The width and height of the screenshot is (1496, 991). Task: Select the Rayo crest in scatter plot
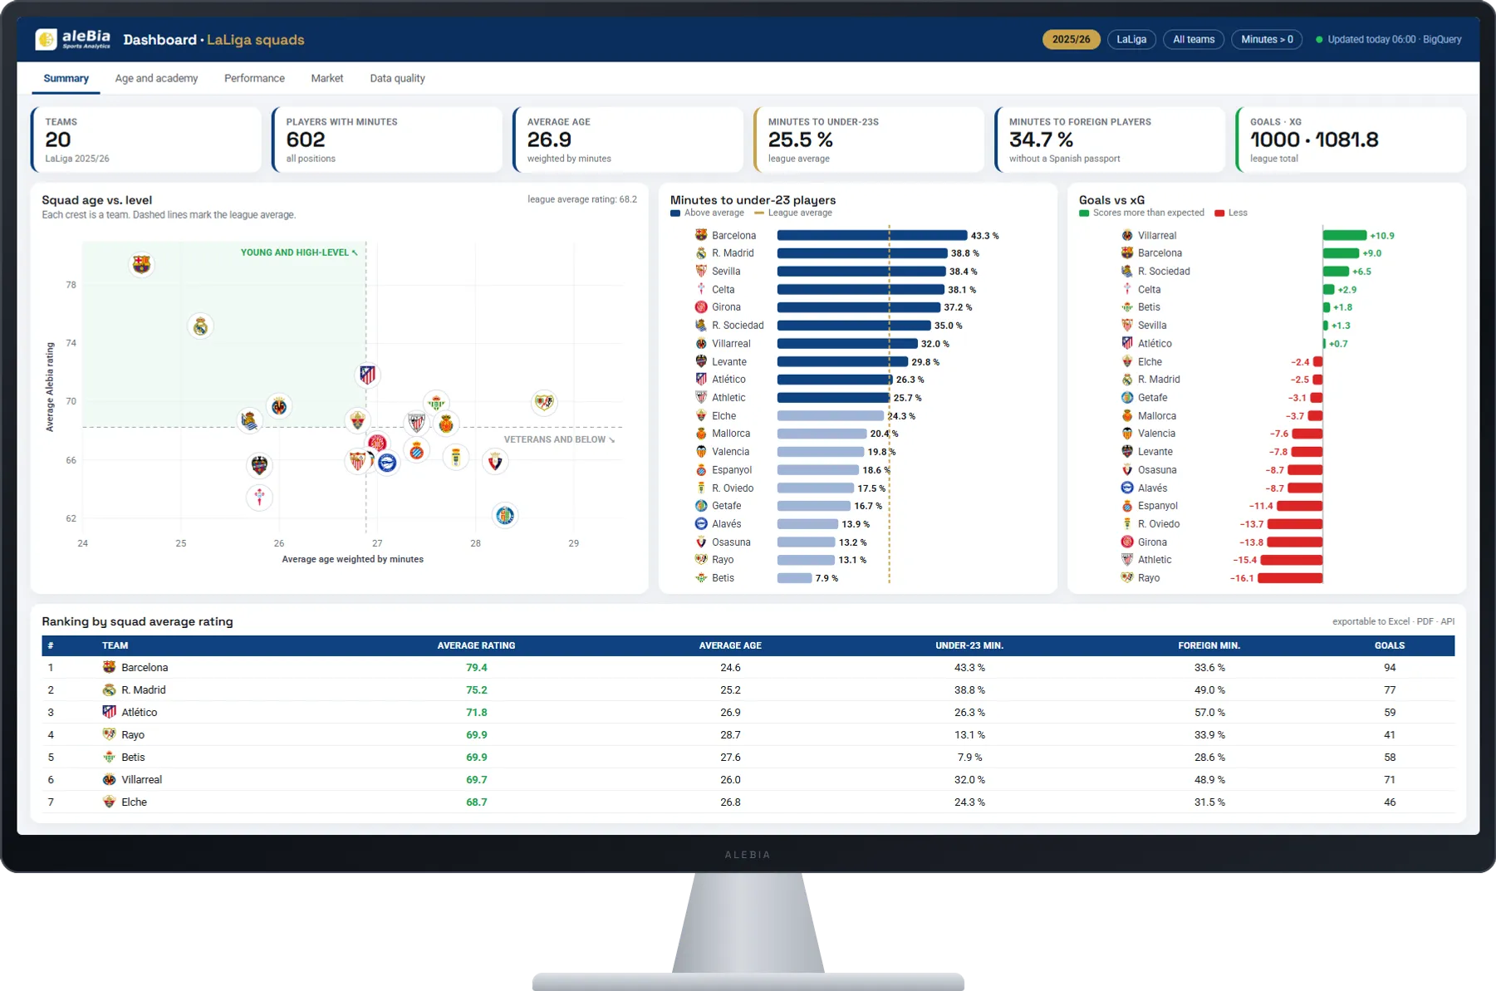(544, 403)
